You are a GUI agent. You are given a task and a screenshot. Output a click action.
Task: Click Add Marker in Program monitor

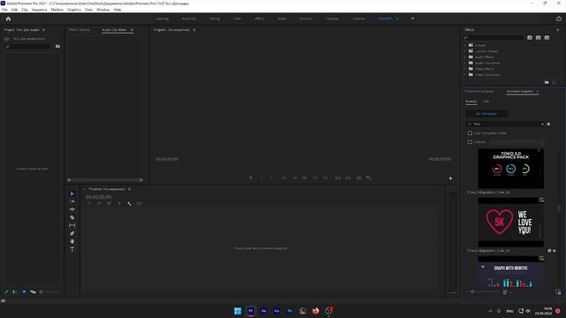pyautogui.click(x=251, y=178)
